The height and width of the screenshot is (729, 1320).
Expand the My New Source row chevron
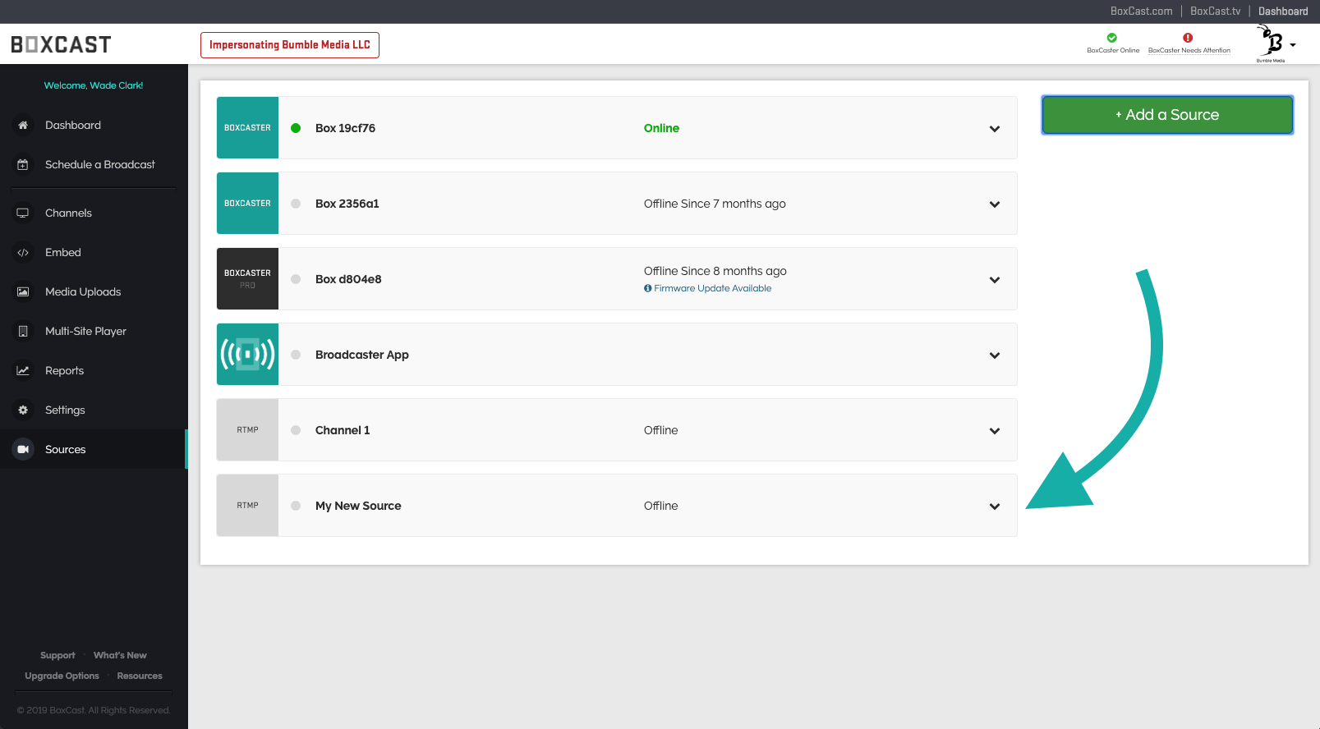[x=994, y=507]
